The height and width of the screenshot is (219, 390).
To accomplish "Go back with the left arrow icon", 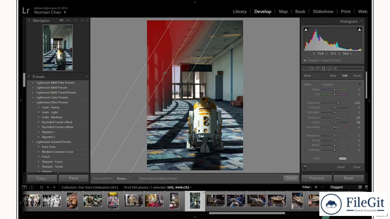I will tap(48, 187).
